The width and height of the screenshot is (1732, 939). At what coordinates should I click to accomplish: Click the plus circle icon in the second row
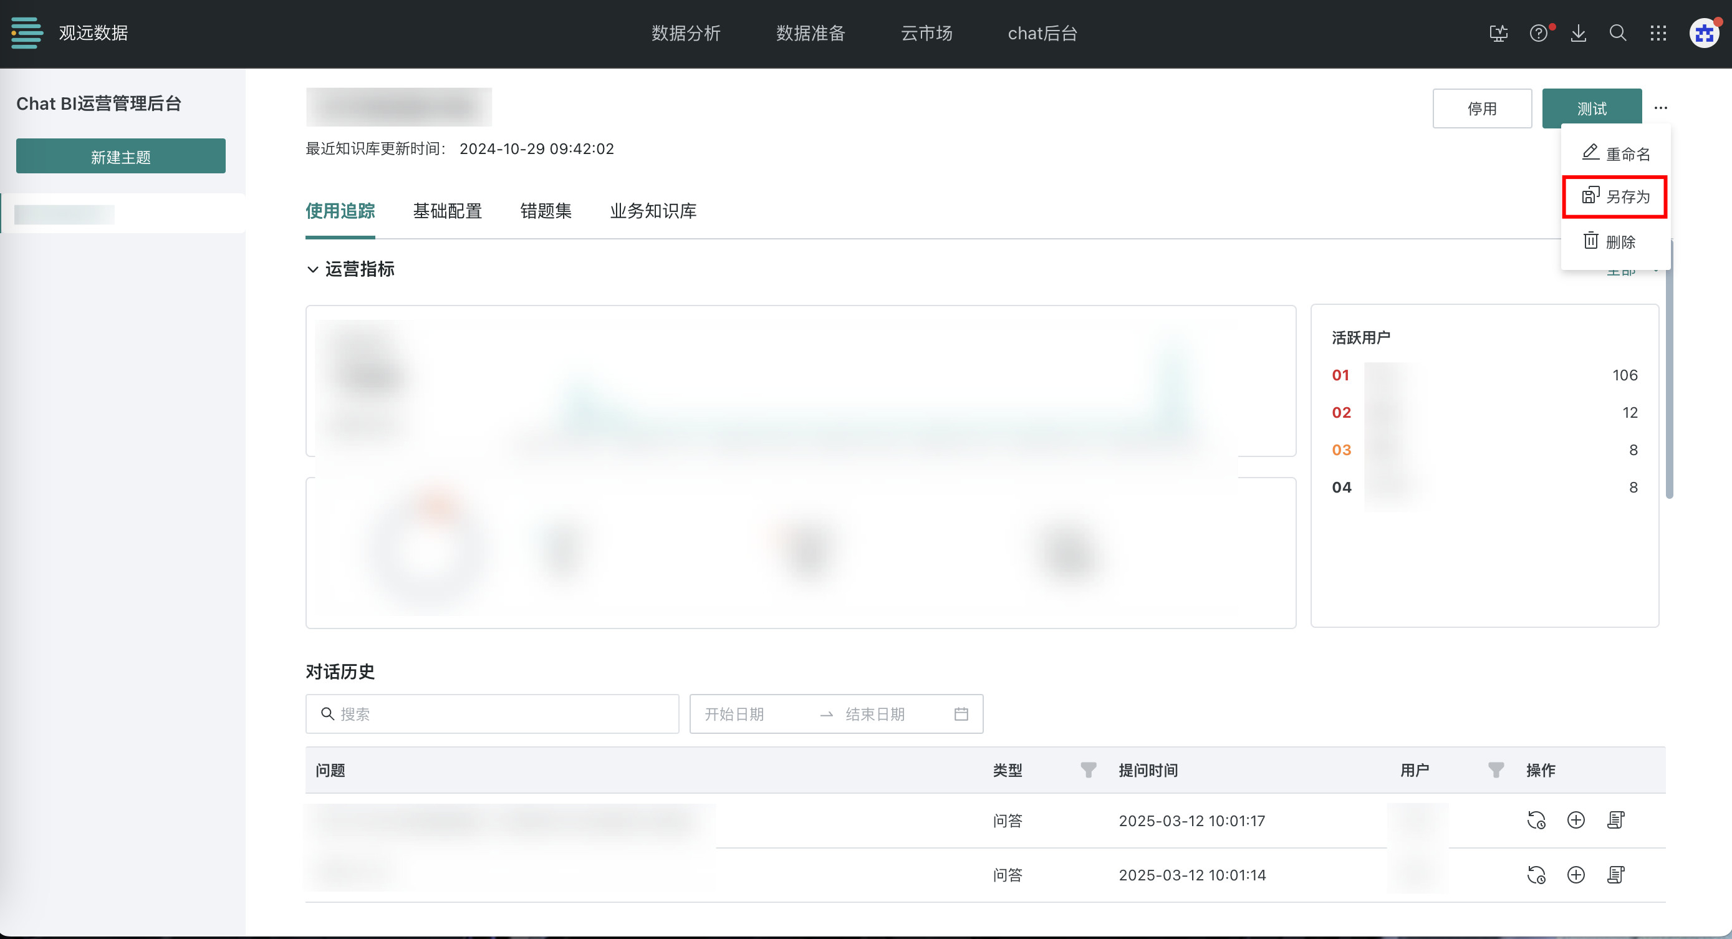tap(1576, 874)
